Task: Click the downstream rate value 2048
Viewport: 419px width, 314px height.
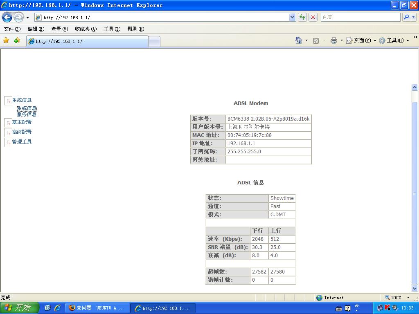Action: [x=258, y=239]
